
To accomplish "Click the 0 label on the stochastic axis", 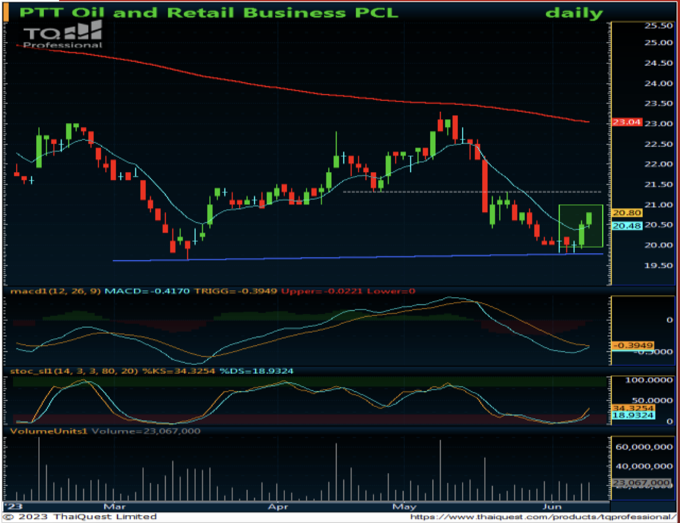I will (x=670, y=421).
